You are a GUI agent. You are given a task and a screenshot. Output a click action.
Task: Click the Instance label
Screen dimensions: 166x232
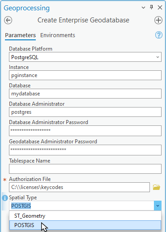[x=19, y=67]
